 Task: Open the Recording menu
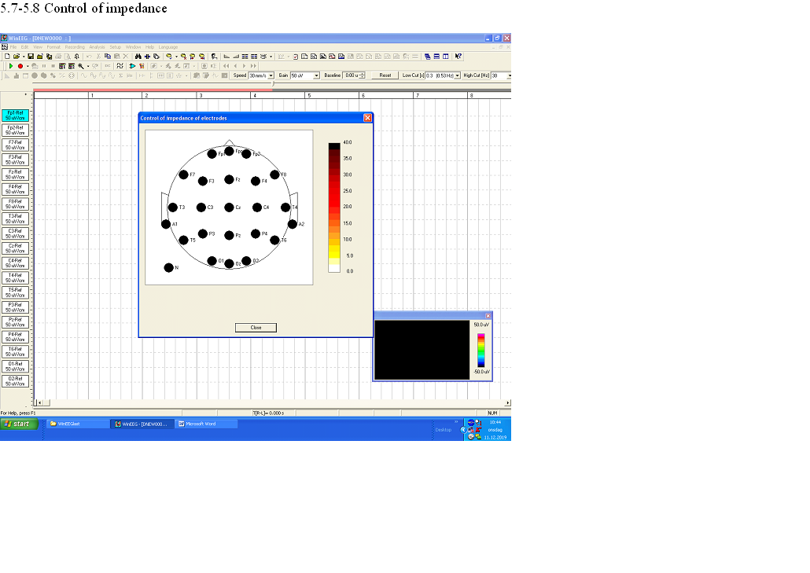(75, 47)
